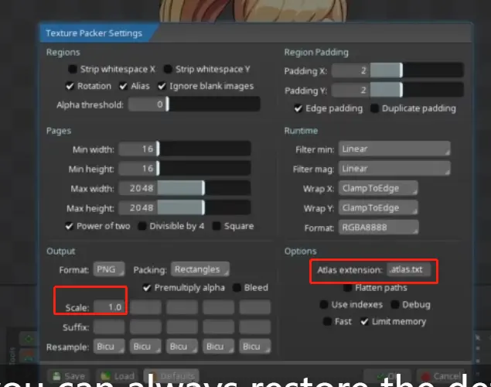Toggle Strip whitespace X checkbox
This screenshot has height=387, width=491.
(x=73, y=69)
